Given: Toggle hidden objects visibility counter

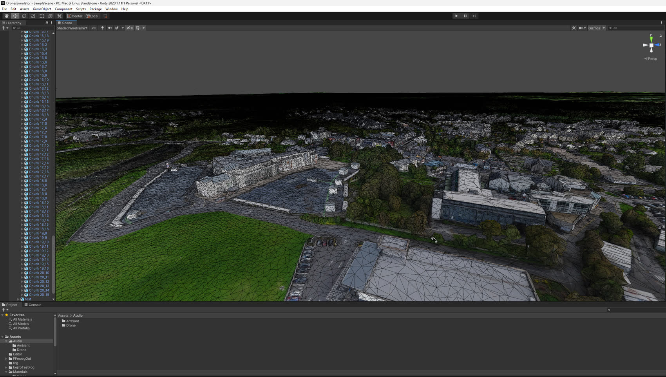Looking at the screenshot, I should pos(130,28).
